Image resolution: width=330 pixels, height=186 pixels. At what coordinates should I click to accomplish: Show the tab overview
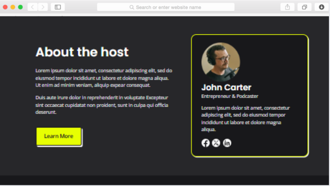[x=304, y=7]
